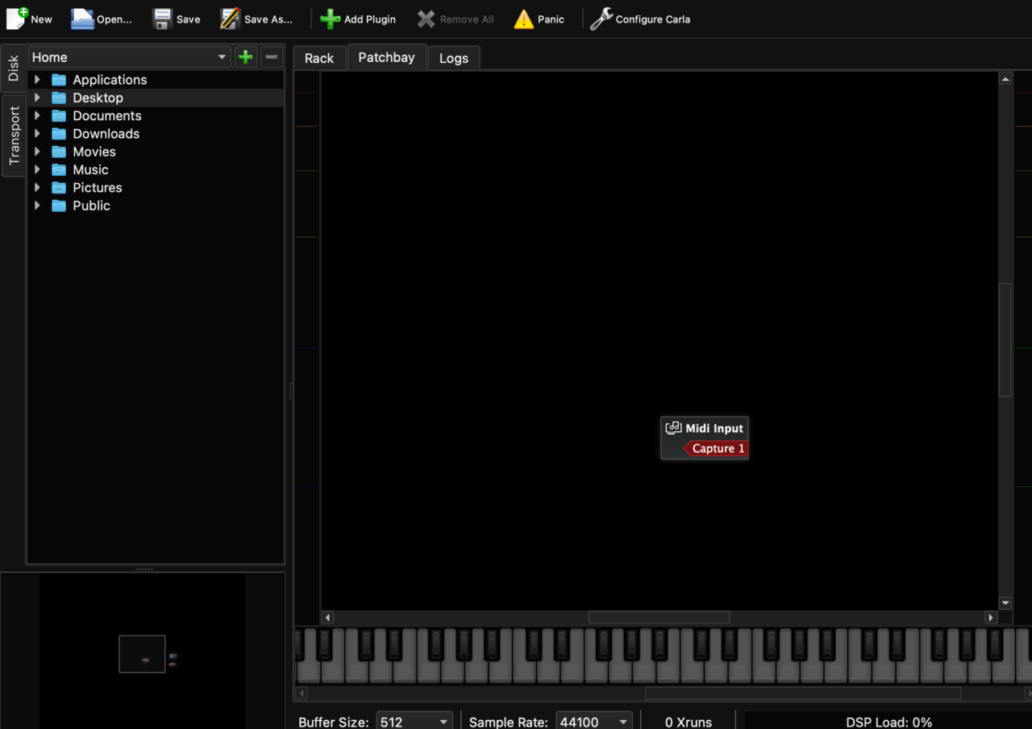The image size is (1032, 729).
Task: Click the Save As... label
Action: click(268, 19)
